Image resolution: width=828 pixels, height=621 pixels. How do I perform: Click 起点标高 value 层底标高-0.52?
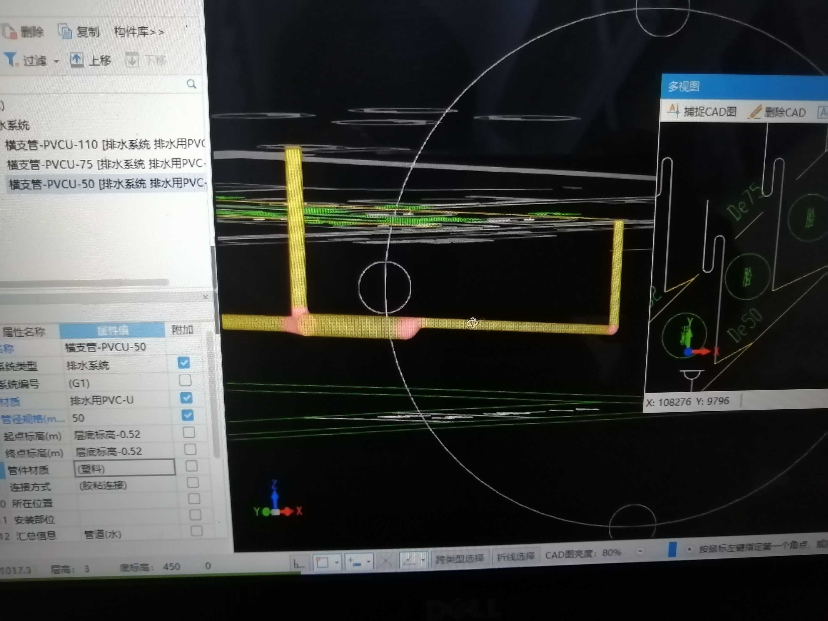pyautogui.click(x=107, y=435)
